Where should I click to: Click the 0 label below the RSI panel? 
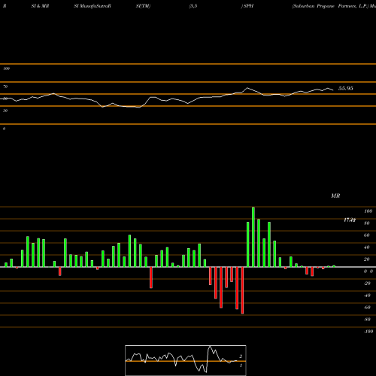4,129
